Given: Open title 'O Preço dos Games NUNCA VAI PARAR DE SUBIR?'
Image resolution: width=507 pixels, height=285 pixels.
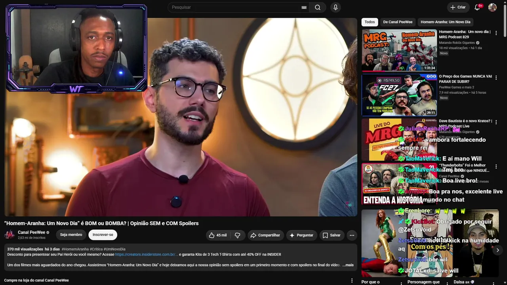Looking at the screenshot, I should (465, 79).
